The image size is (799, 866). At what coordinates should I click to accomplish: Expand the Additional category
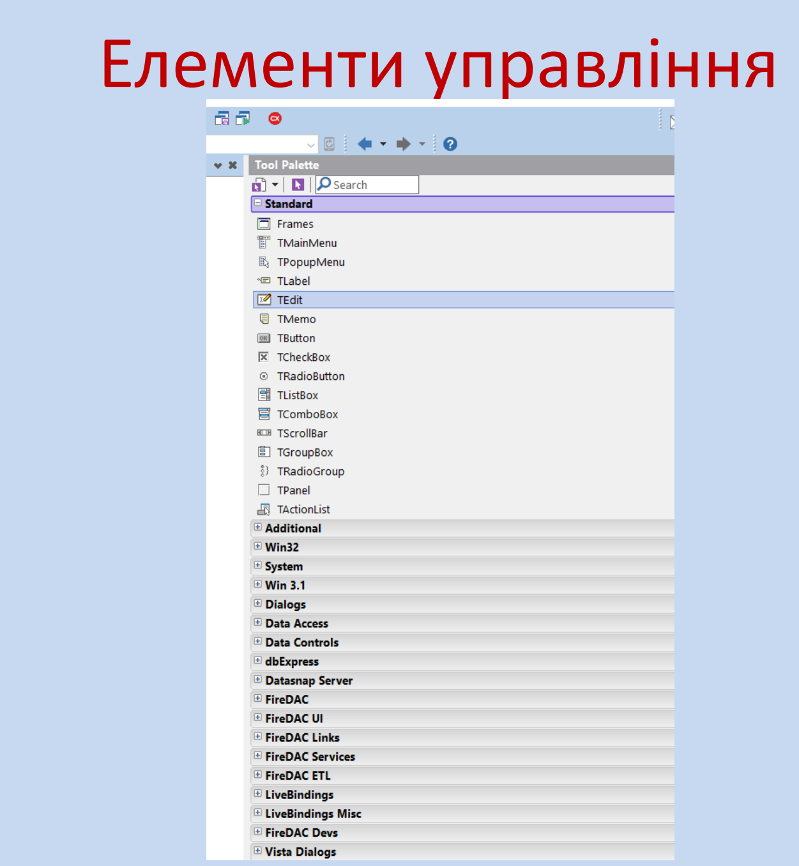pyautogui.click(x=258, y=528)
